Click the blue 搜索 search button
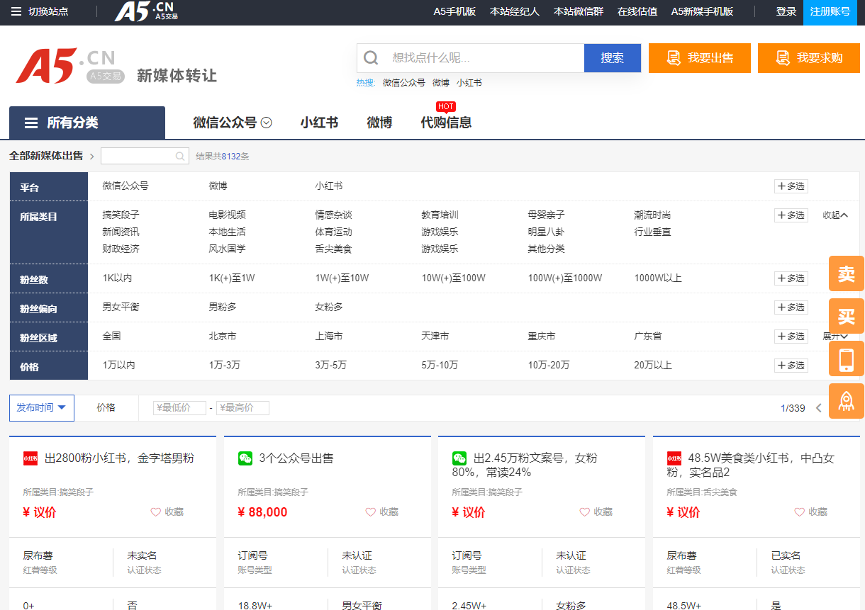 612,58
